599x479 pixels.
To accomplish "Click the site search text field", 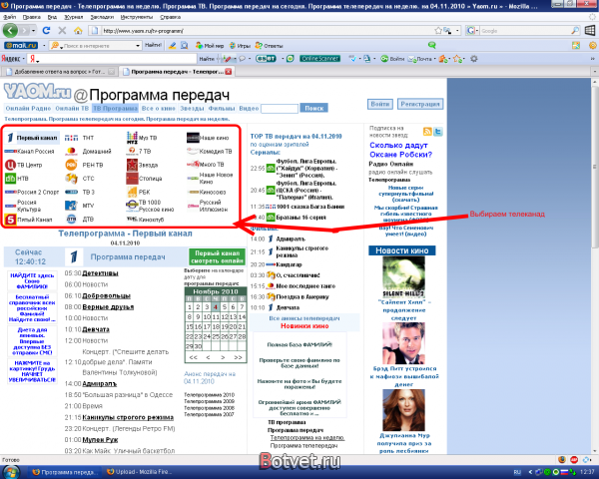I will point(280,109).
